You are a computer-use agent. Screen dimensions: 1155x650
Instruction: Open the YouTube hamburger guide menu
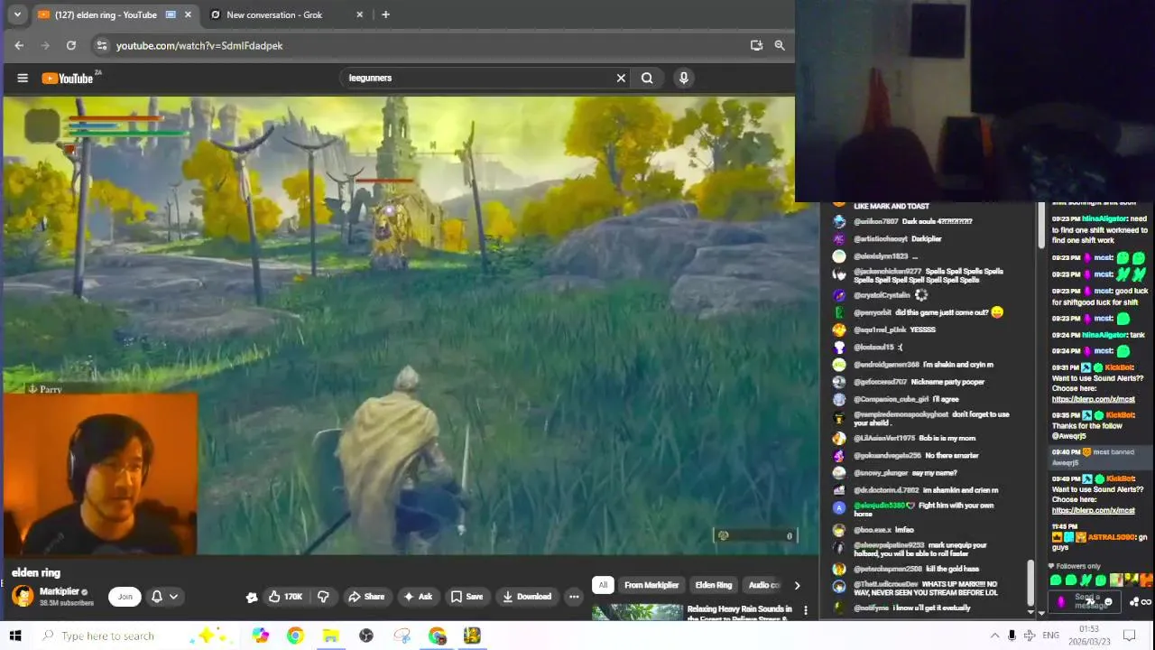(x=23, y=79)
